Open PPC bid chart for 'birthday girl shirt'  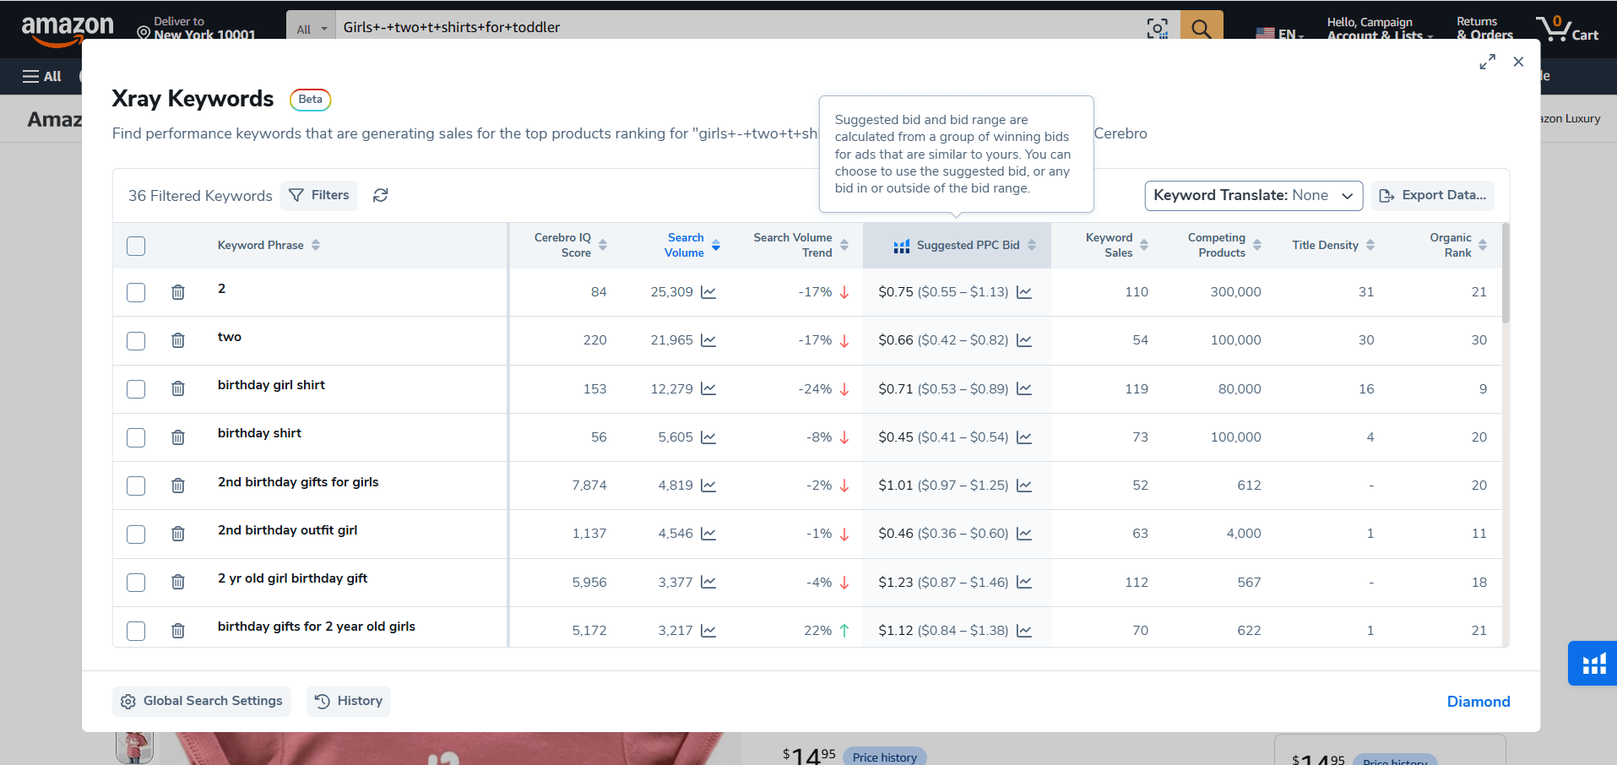1024,388
